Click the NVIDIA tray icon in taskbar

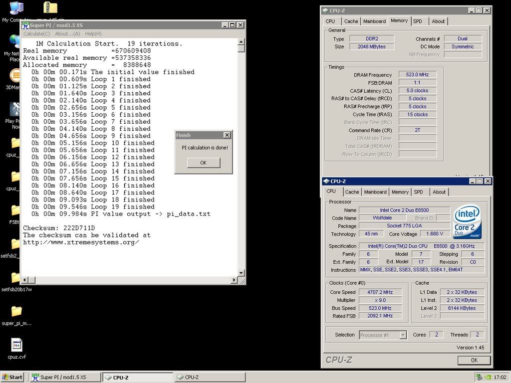488,377
